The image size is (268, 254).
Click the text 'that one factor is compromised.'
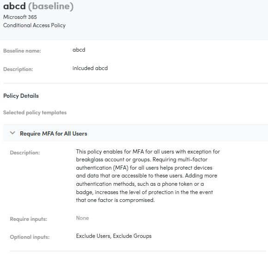116,200
